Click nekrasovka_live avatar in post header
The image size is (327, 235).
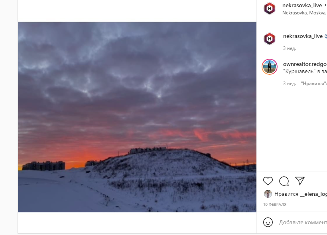[x=270, y=8]
